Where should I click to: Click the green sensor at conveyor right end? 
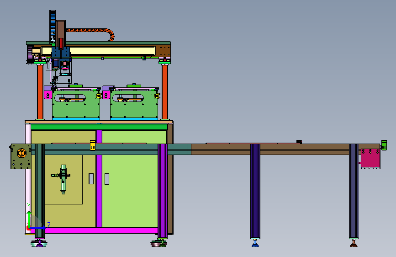(x=384, y=145)
